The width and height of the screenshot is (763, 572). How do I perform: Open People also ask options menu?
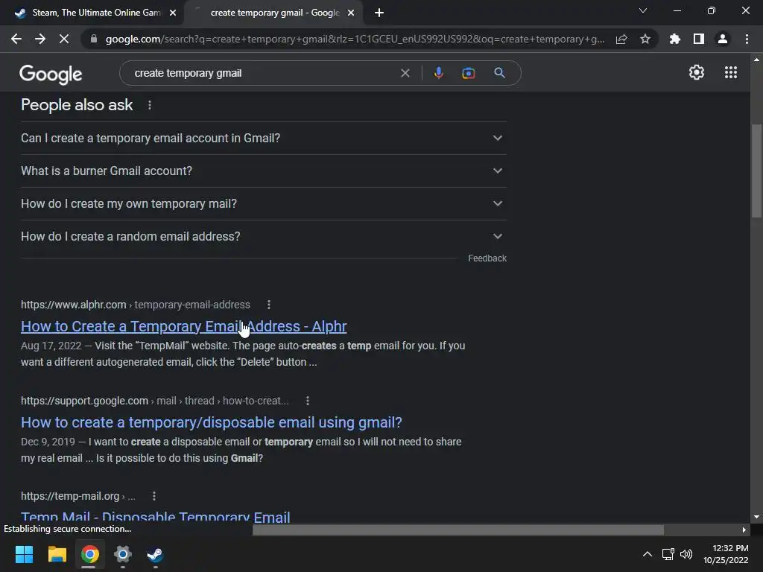149,105
